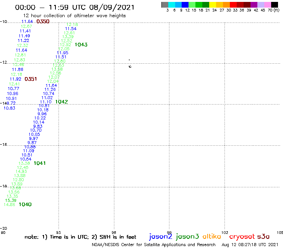Click the wave height value 10.70

click(36, 130)
